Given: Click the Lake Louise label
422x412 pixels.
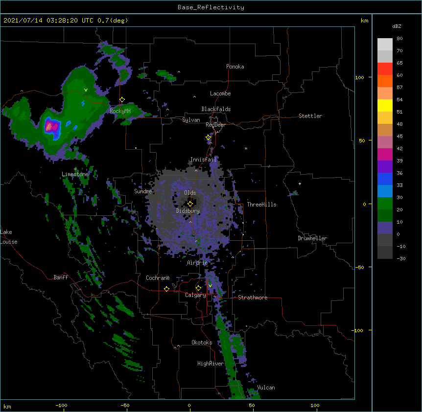Looking at the screenshot, I should (x=9, y=237).
